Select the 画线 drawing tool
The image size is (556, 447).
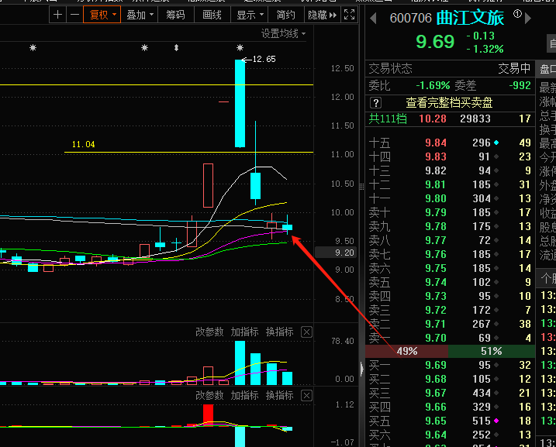point(212,15)
